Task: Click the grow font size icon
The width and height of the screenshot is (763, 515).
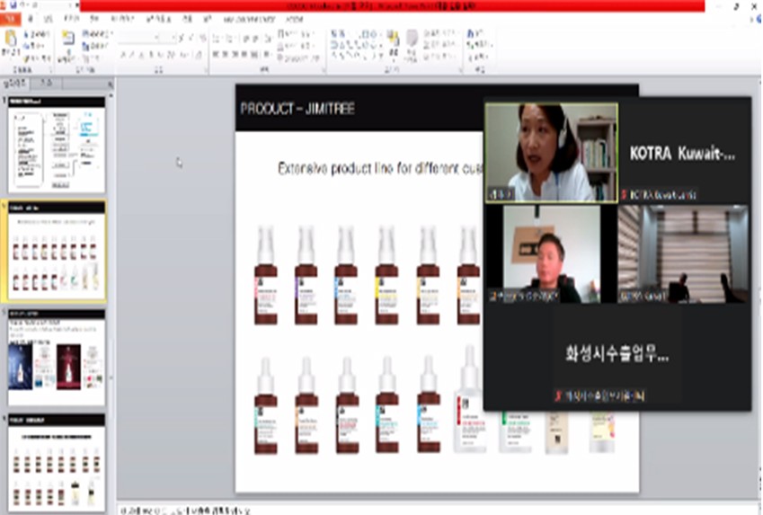Action: coord(181,38)
